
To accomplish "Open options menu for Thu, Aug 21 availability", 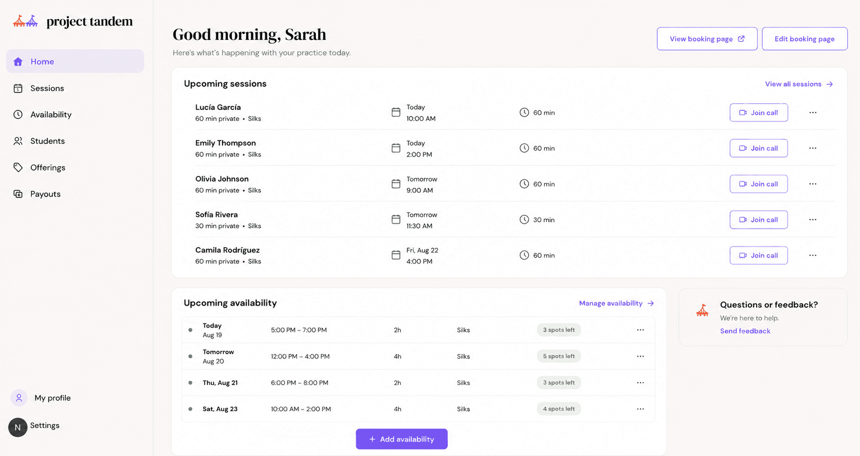I will coord(640,383).
